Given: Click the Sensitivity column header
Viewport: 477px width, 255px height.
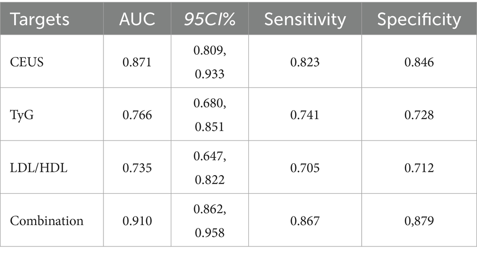Looking at the screenshot, I should [x=305, y=19].
